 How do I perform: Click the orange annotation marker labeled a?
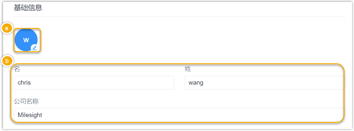pos(7,28)
